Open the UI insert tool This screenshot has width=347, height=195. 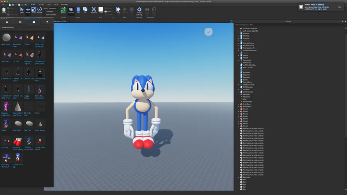click(x=85, y=10)
